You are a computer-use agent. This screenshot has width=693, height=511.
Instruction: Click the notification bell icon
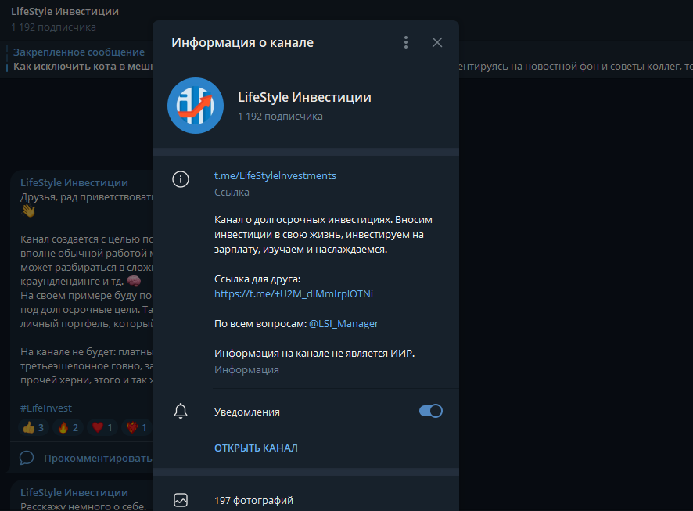181,411
